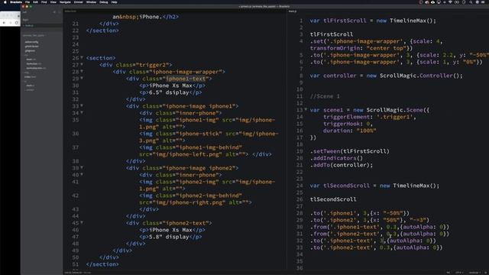Viewport: 489px width, 275px height.
Task: Click the '5.8" display' paragraph text
Action: (169, 237)
